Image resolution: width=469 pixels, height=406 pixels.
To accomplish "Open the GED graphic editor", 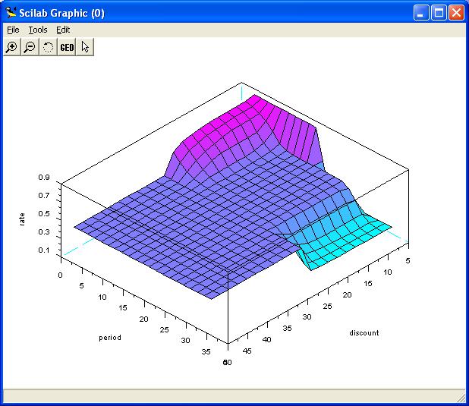I will pyautogui.click(x=67, y=47).
